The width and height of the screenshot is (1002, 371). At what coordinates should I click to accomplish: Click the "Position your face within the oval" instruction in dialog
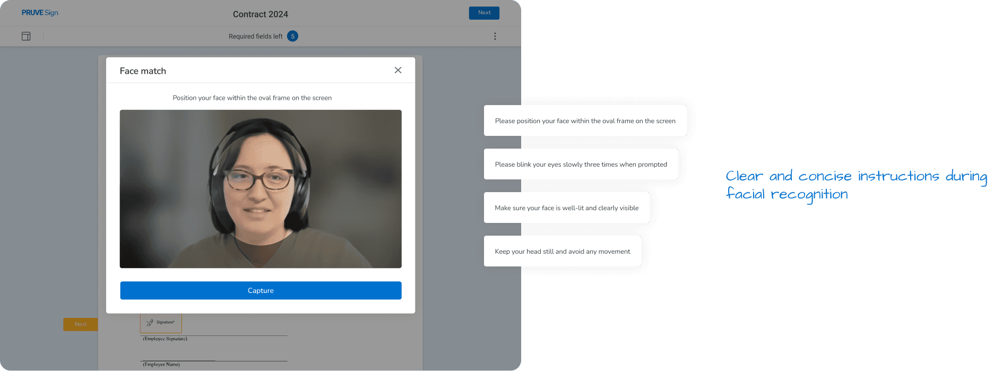pyautogui.click(x=252, y=98)
